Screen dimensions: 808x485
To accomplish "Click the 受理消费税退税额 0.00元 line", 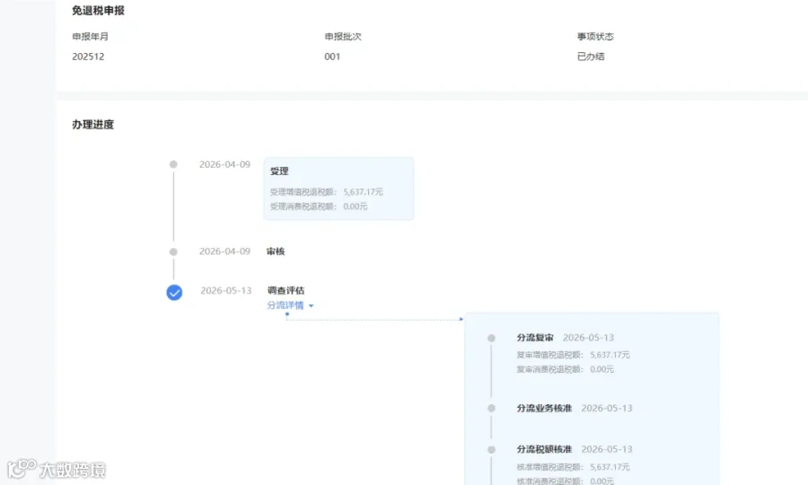I will pos(319,207).
